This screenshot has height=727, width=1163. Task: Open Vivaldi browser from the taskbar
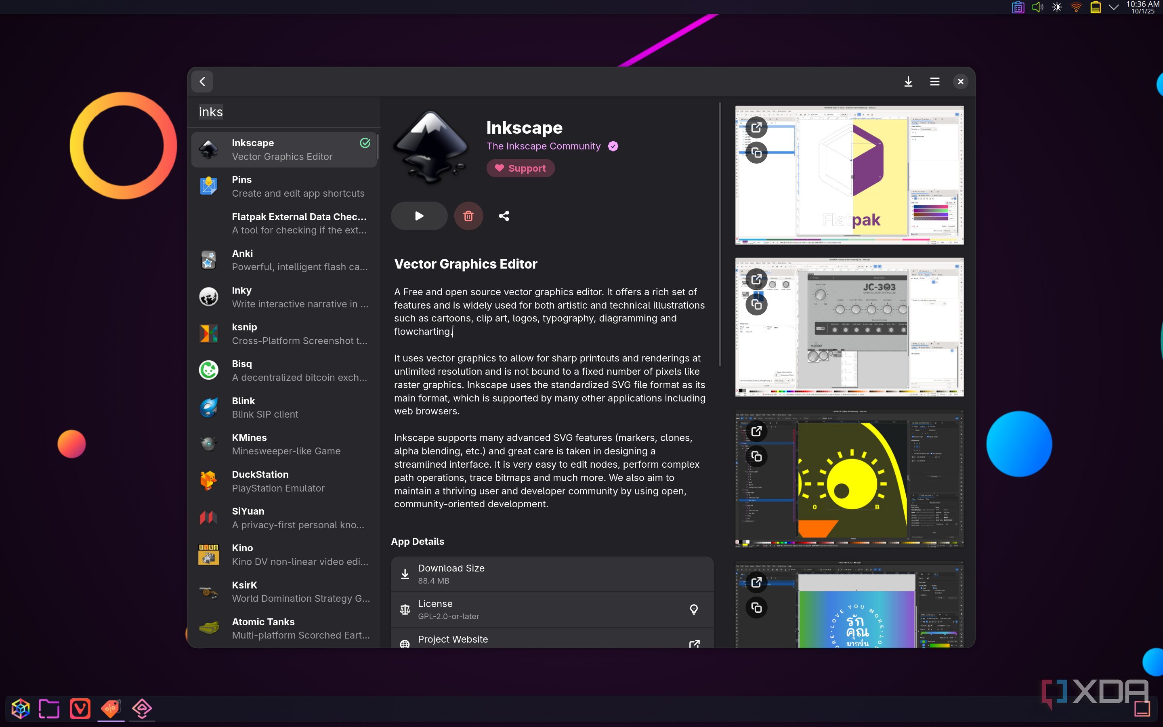(x=80, y=708)
